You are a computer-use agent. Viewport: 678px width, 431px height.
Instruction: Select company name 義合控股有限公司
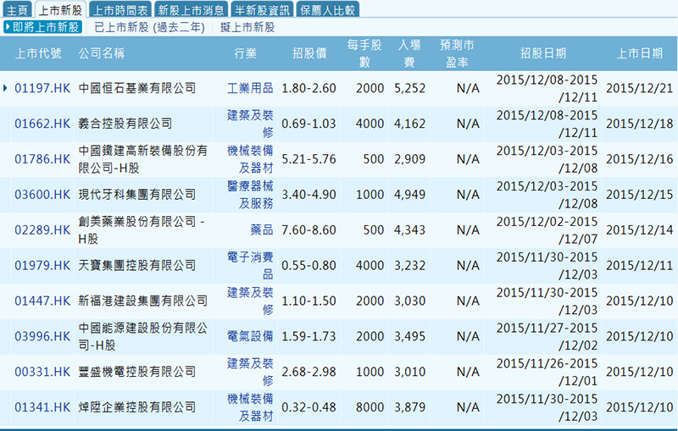pos(125,124)
